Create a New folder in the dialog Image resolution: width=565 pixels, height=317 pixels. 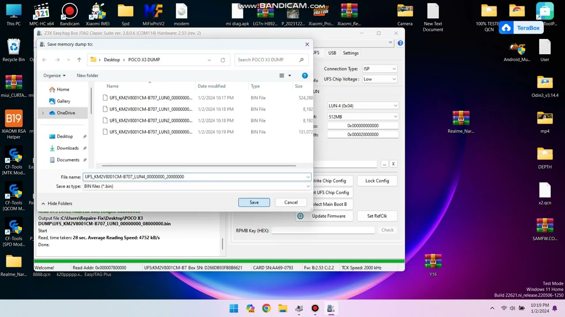(87, 76)
